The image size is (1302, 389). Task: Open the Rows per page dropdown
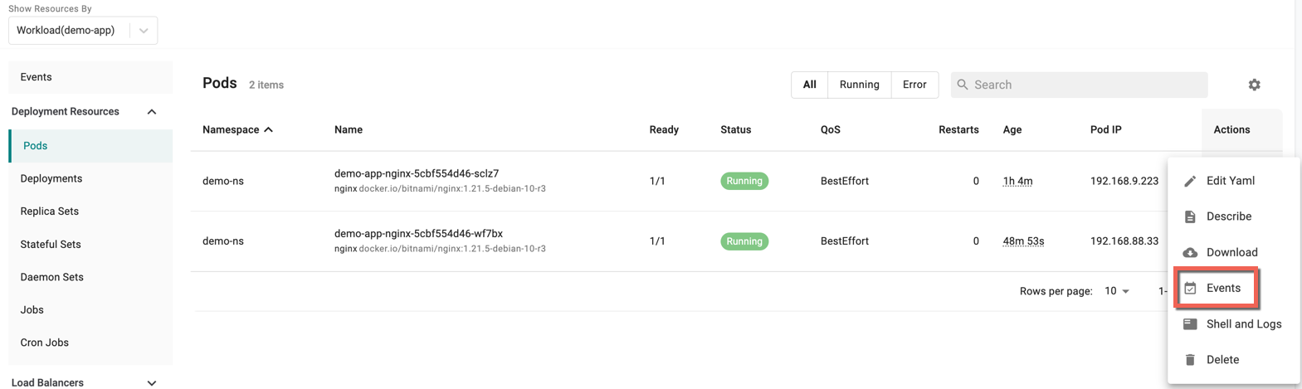[x=1116, y=291]
